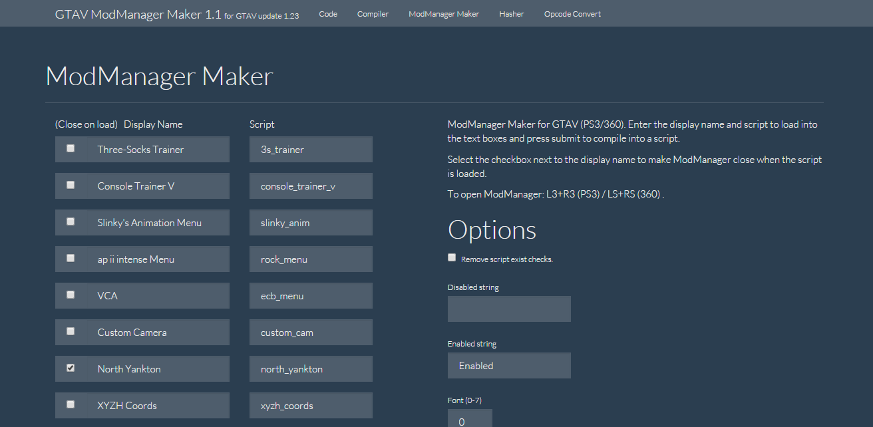This screenshot has width=873, height=427.
Task: Select the VCA display name field
Action: (158, 296)
